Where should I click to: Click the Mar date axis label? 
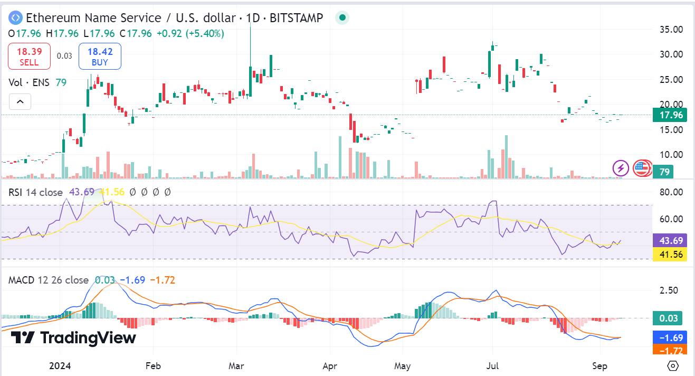[236, 365]
